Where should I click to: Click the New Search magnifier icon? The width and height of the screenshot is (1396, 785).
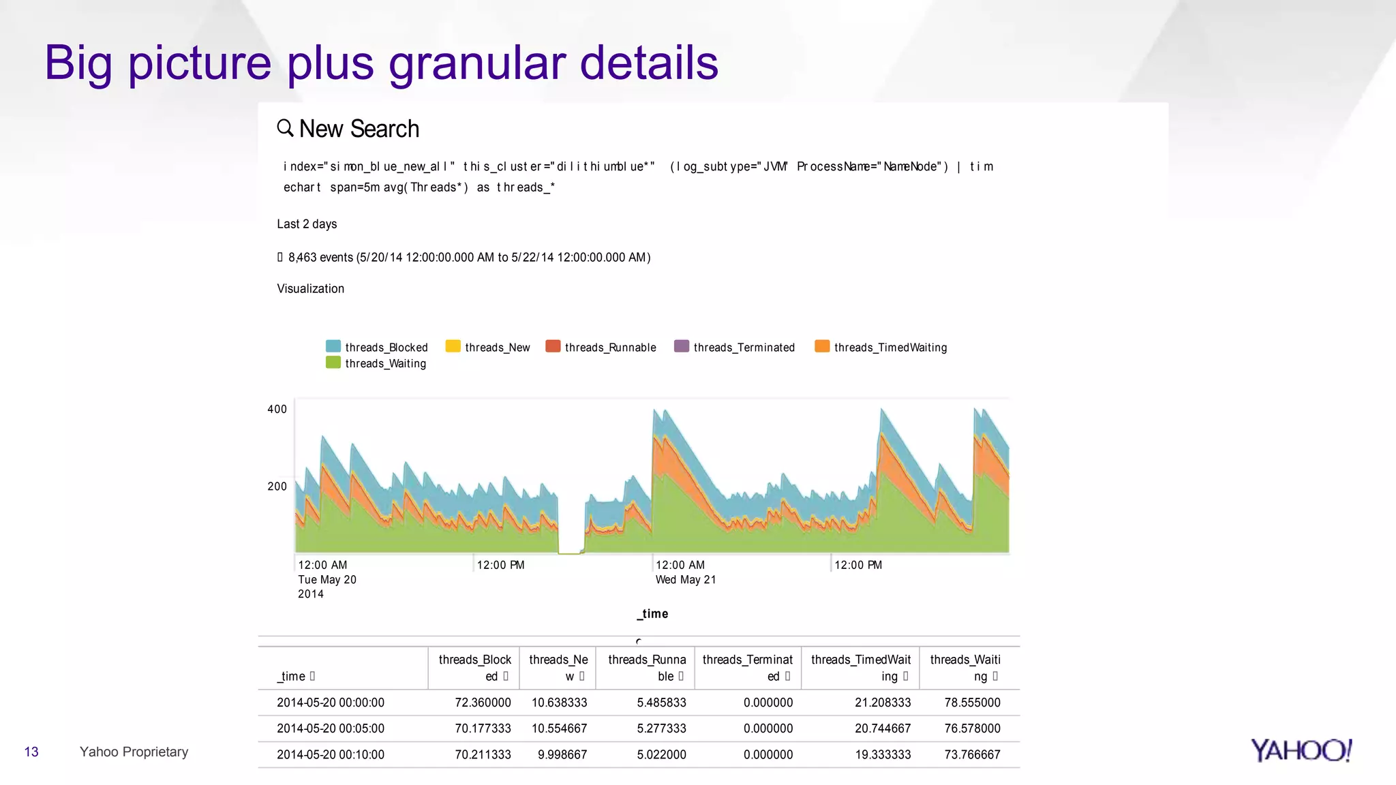point(285,127)
